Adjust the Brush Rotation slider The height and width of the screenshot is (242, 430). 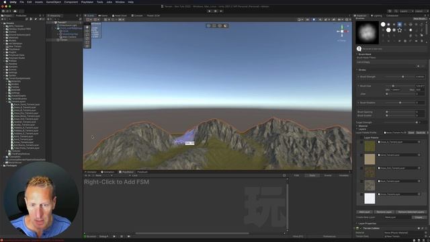tap(400, 103)
